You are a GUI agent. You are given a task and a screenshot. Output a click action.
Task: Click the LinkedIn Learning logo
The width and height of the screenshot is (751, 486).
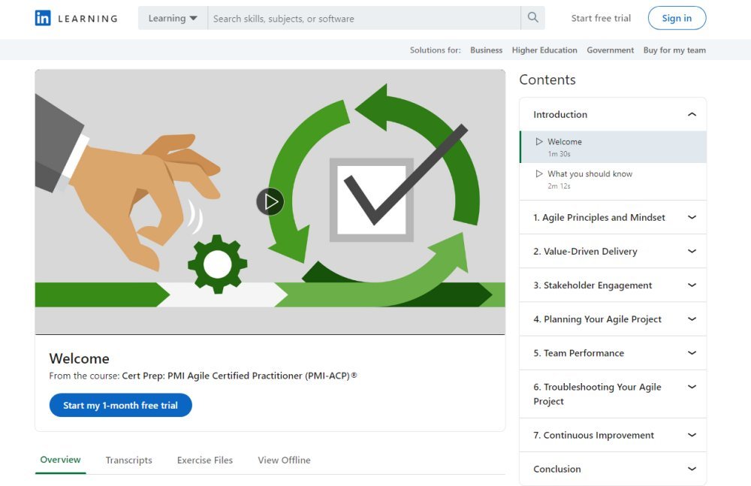[x=76, y=18]
